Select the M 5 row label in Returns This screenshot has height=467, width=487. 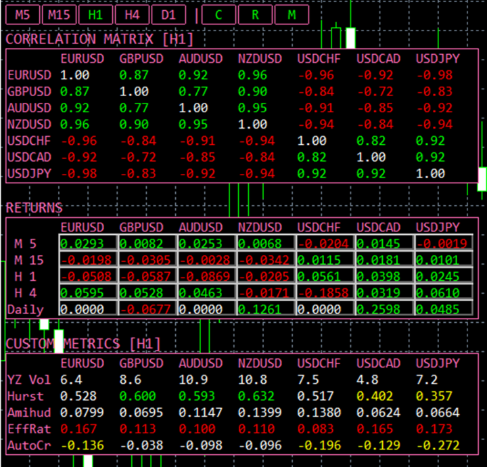point(25,244)
